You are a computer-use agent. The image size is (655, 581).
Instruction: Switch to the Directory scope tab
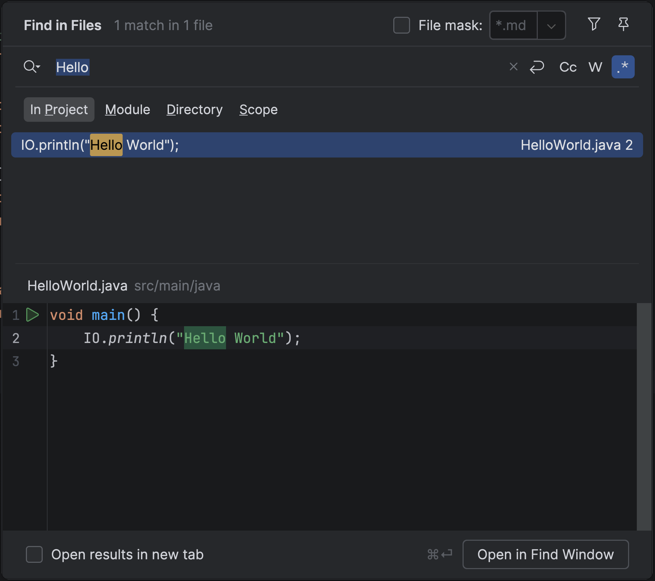pos(195,110)
